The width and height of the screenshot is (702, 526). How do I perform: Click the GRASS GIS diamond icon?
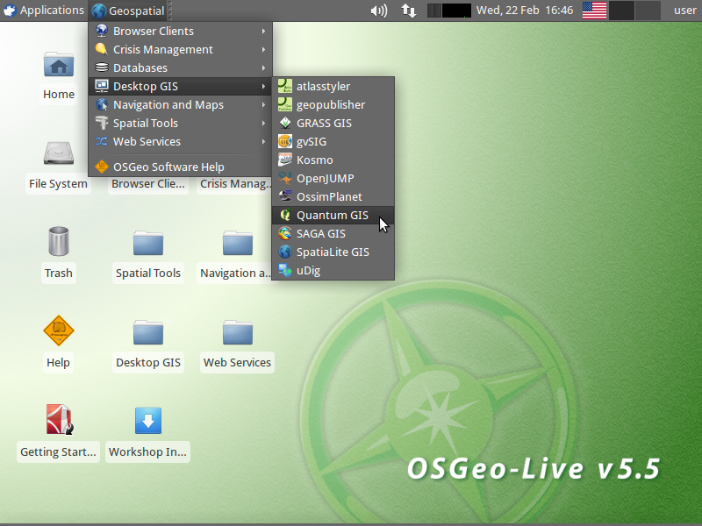[x=284, y=123]
